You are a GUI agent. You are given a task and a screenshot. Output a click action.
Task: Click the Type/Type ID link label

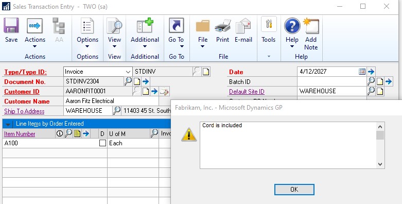pos(25,72)
